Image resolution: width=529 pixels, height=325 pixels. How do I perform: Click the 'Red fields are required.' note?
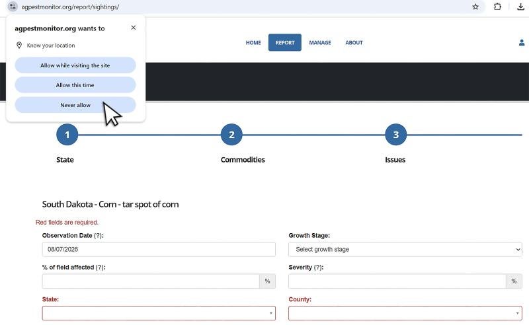tap(67, 222)
